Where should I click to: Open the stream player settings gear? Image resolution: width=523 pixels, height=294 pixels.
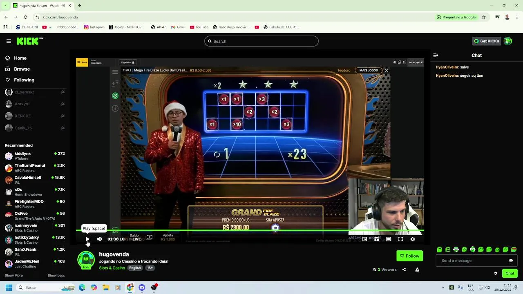click(412, 239)
